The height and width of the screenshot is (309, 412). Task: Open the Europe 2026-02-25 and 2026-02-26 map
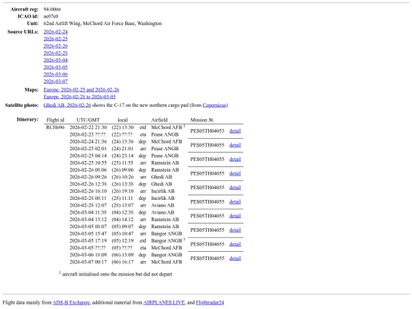(81, 90)
